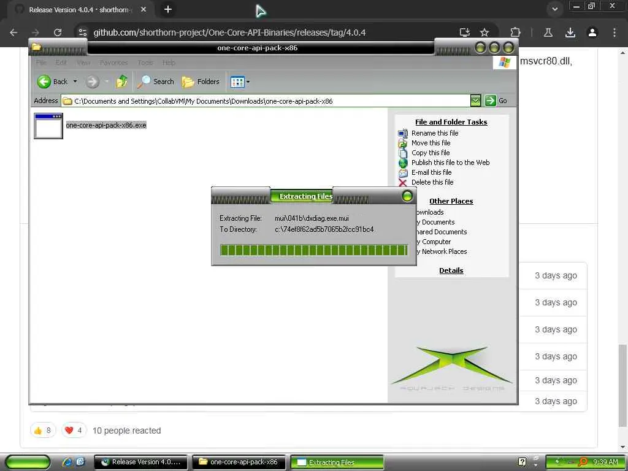Open the Edit menu in Explorer
628x471 pixels.
point(61,63)
